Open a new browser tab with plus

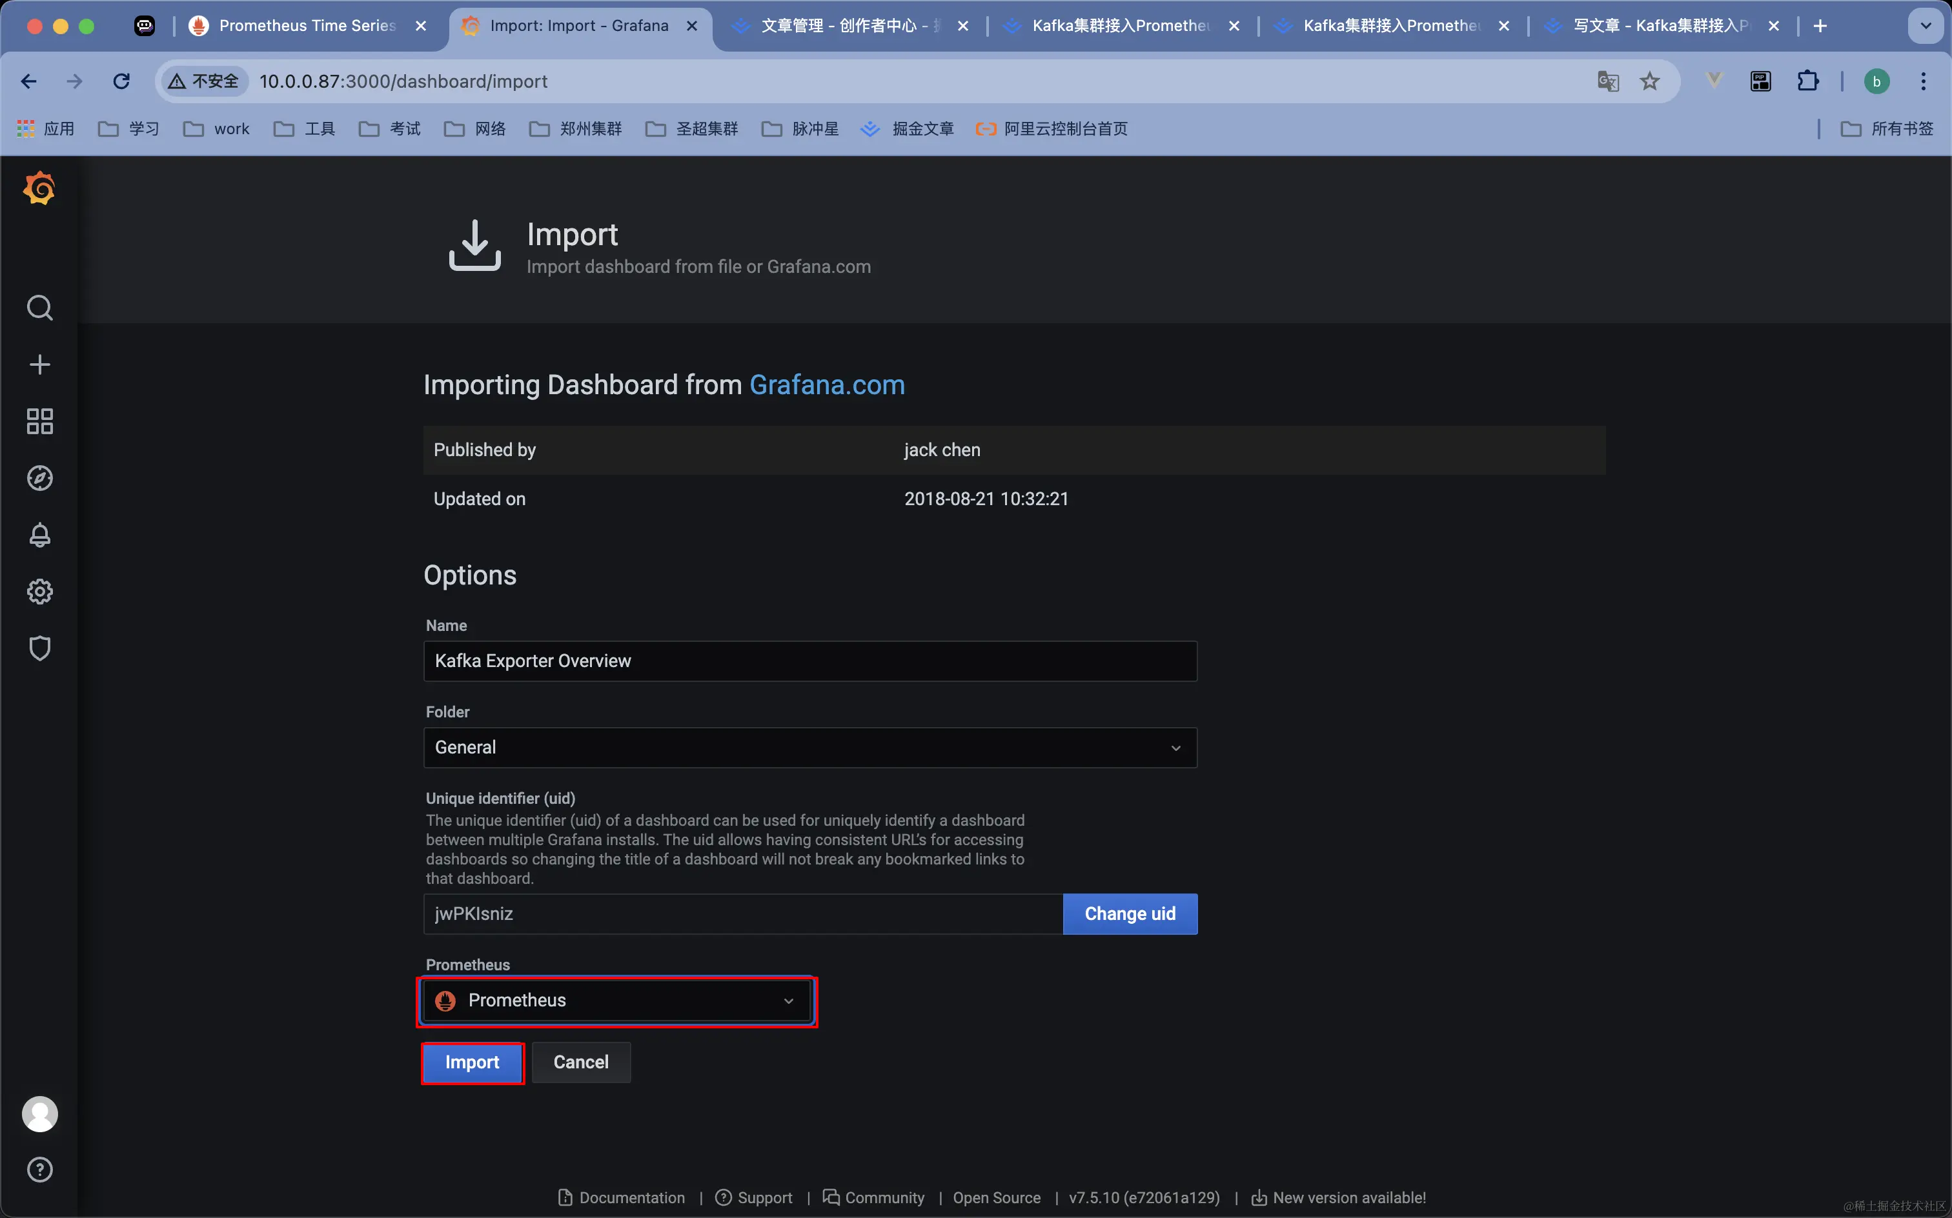tap(1820, 26)
